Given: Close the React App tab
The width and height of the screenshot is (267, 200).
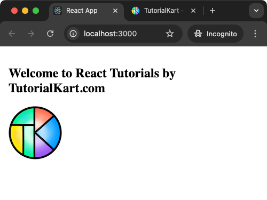Looking at the screenshot, I should point(115,11).
